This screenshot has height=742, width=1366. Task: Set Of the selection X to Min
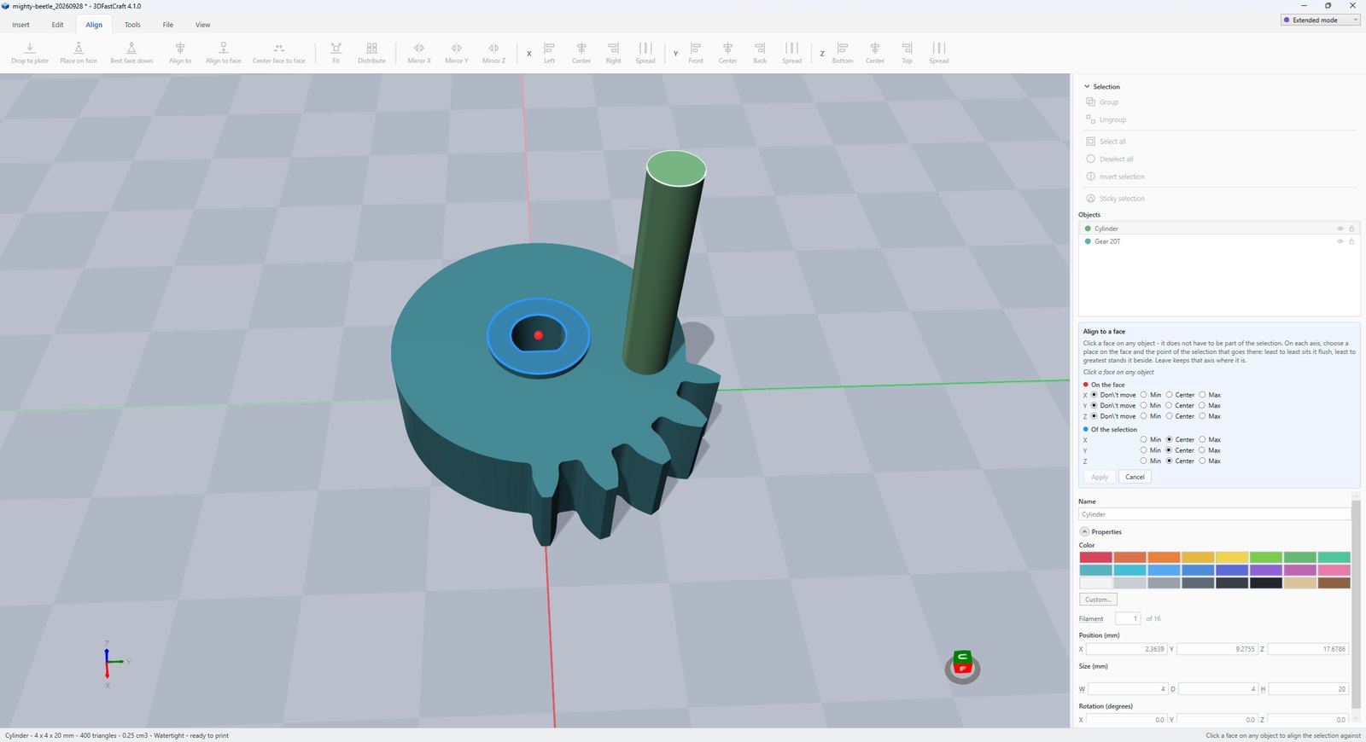click(1144, 439)
